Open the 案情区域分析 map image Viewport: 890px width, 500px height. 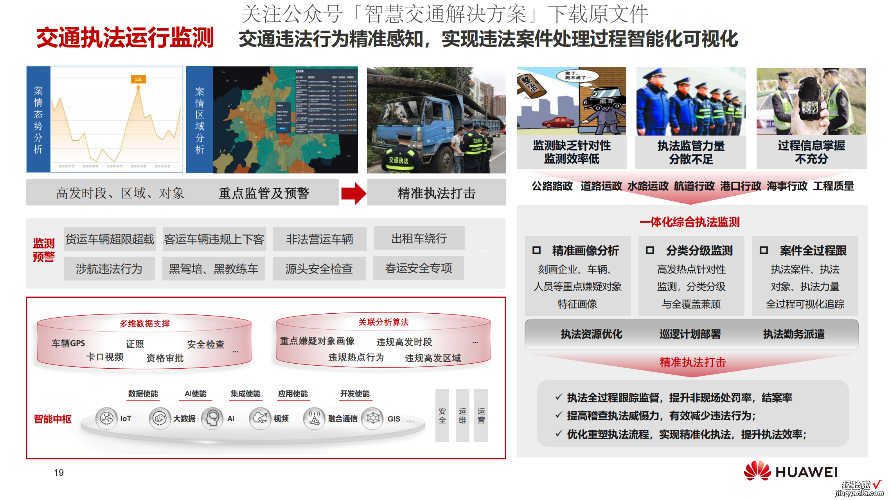tap(285, 120)
